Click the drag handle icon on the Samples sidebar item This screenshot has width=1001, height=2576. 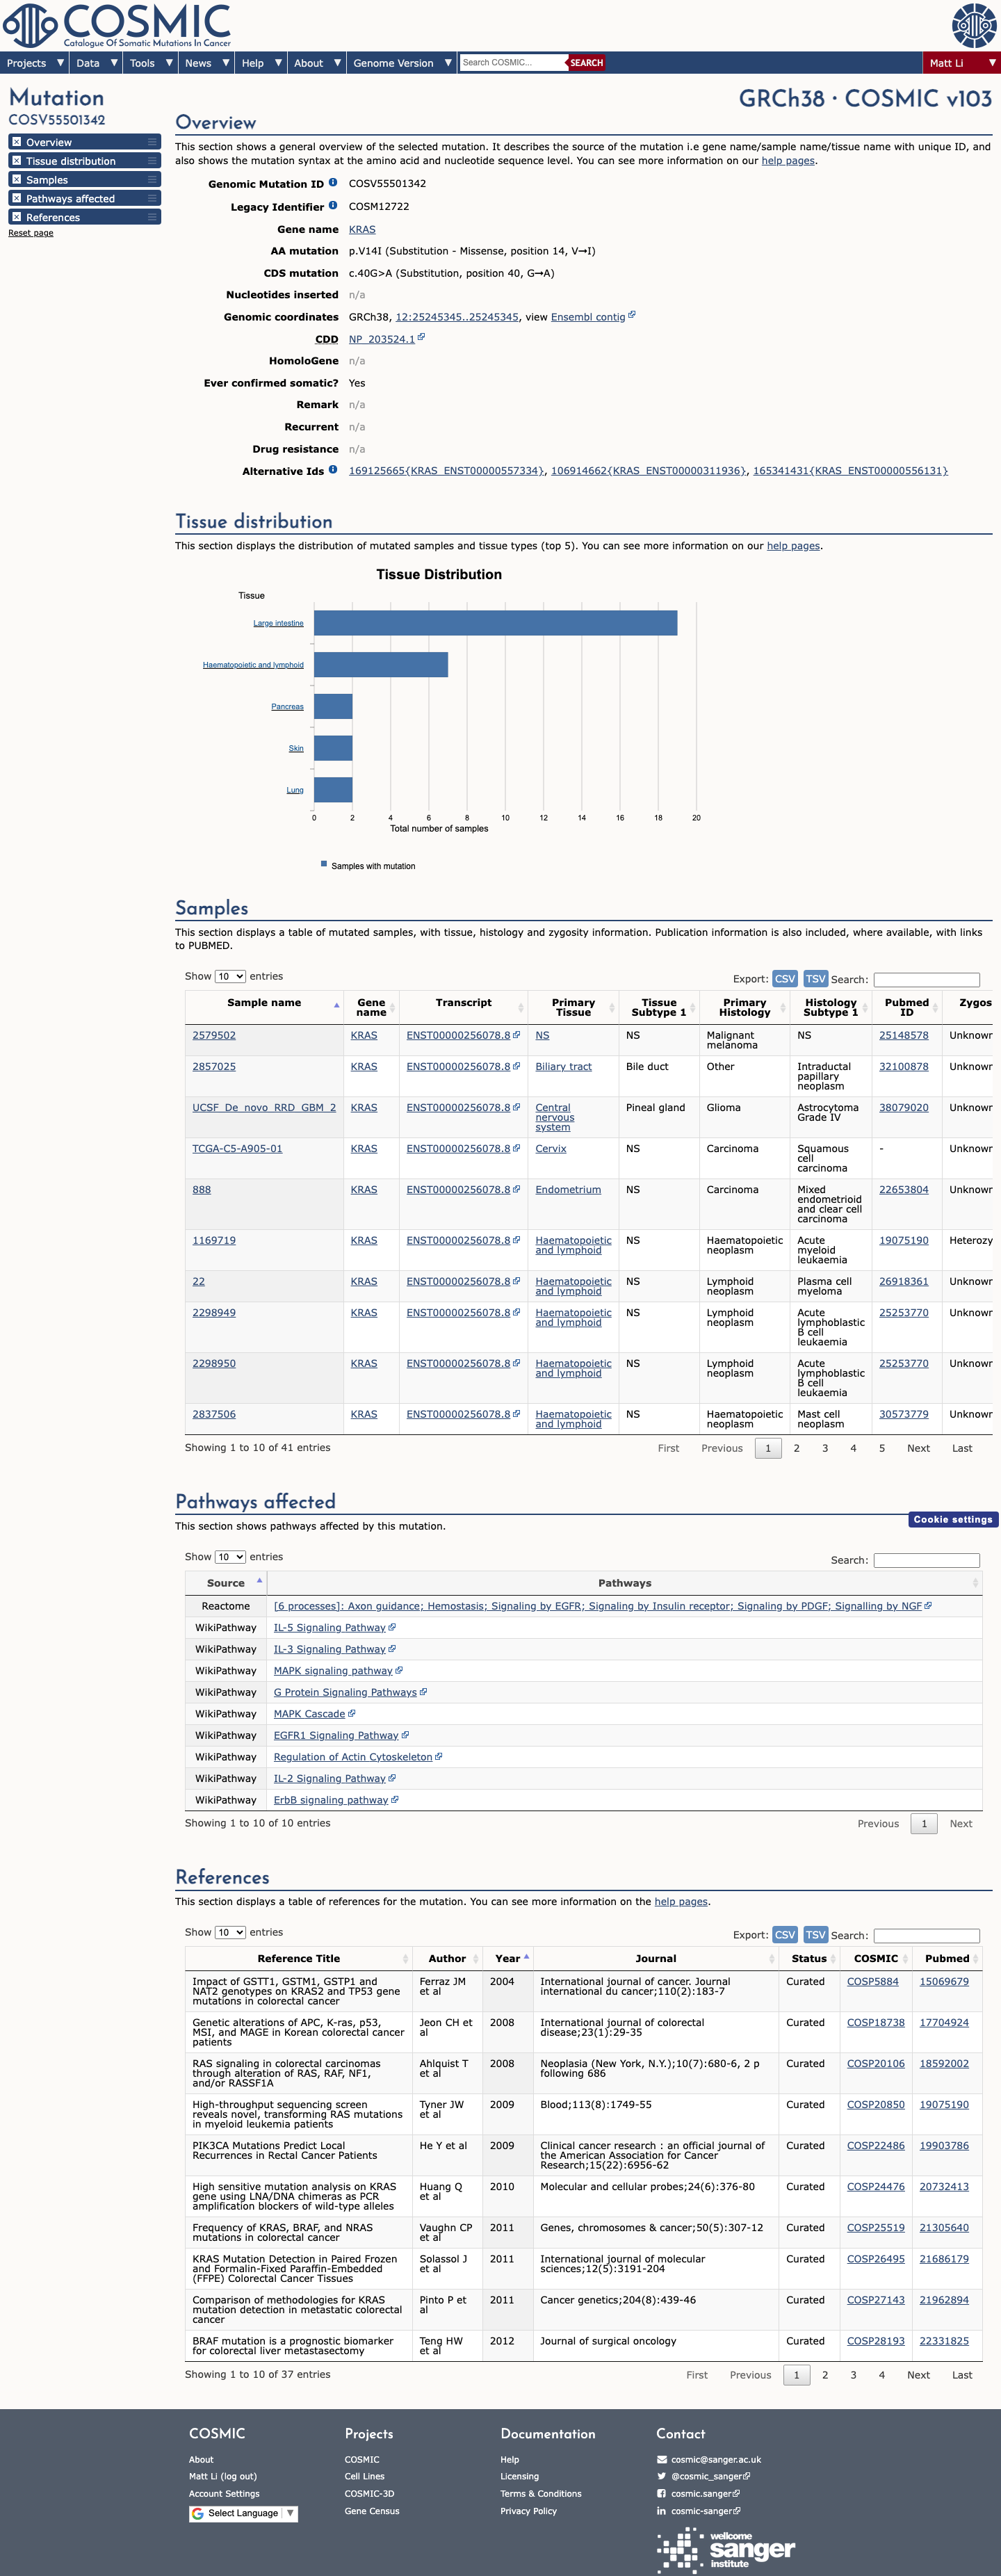tap(152, 180)
